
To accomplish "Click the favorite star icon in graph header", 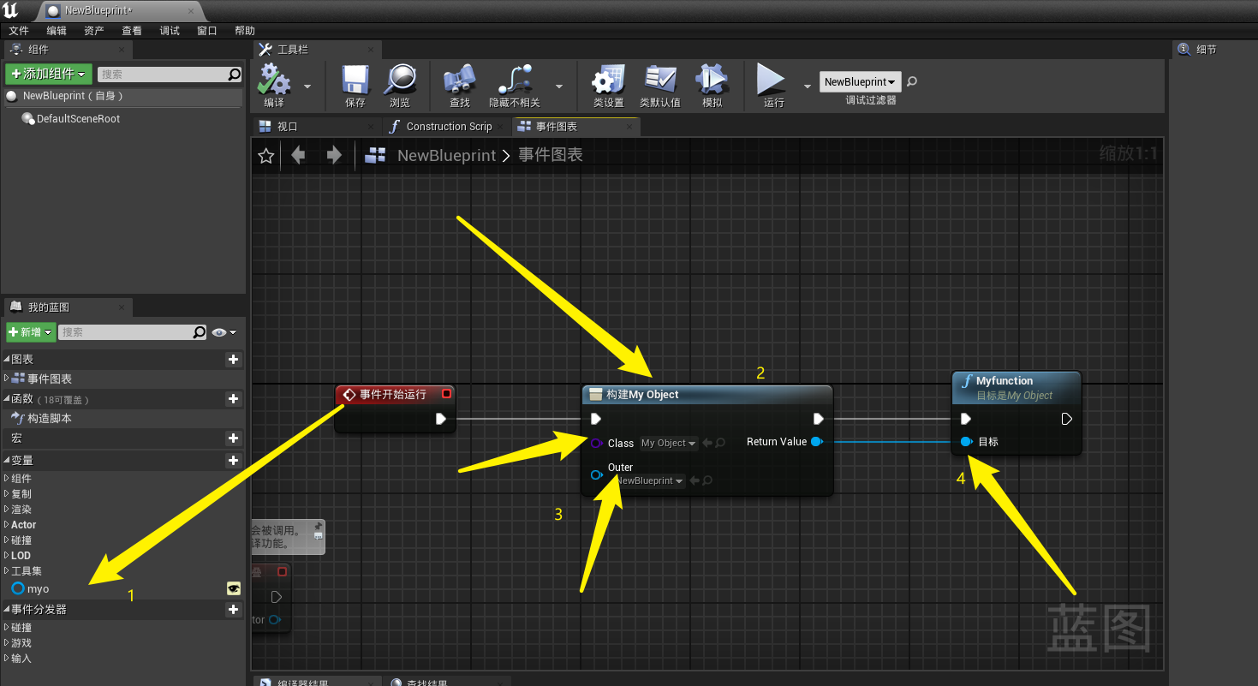I will click(266, 156).
